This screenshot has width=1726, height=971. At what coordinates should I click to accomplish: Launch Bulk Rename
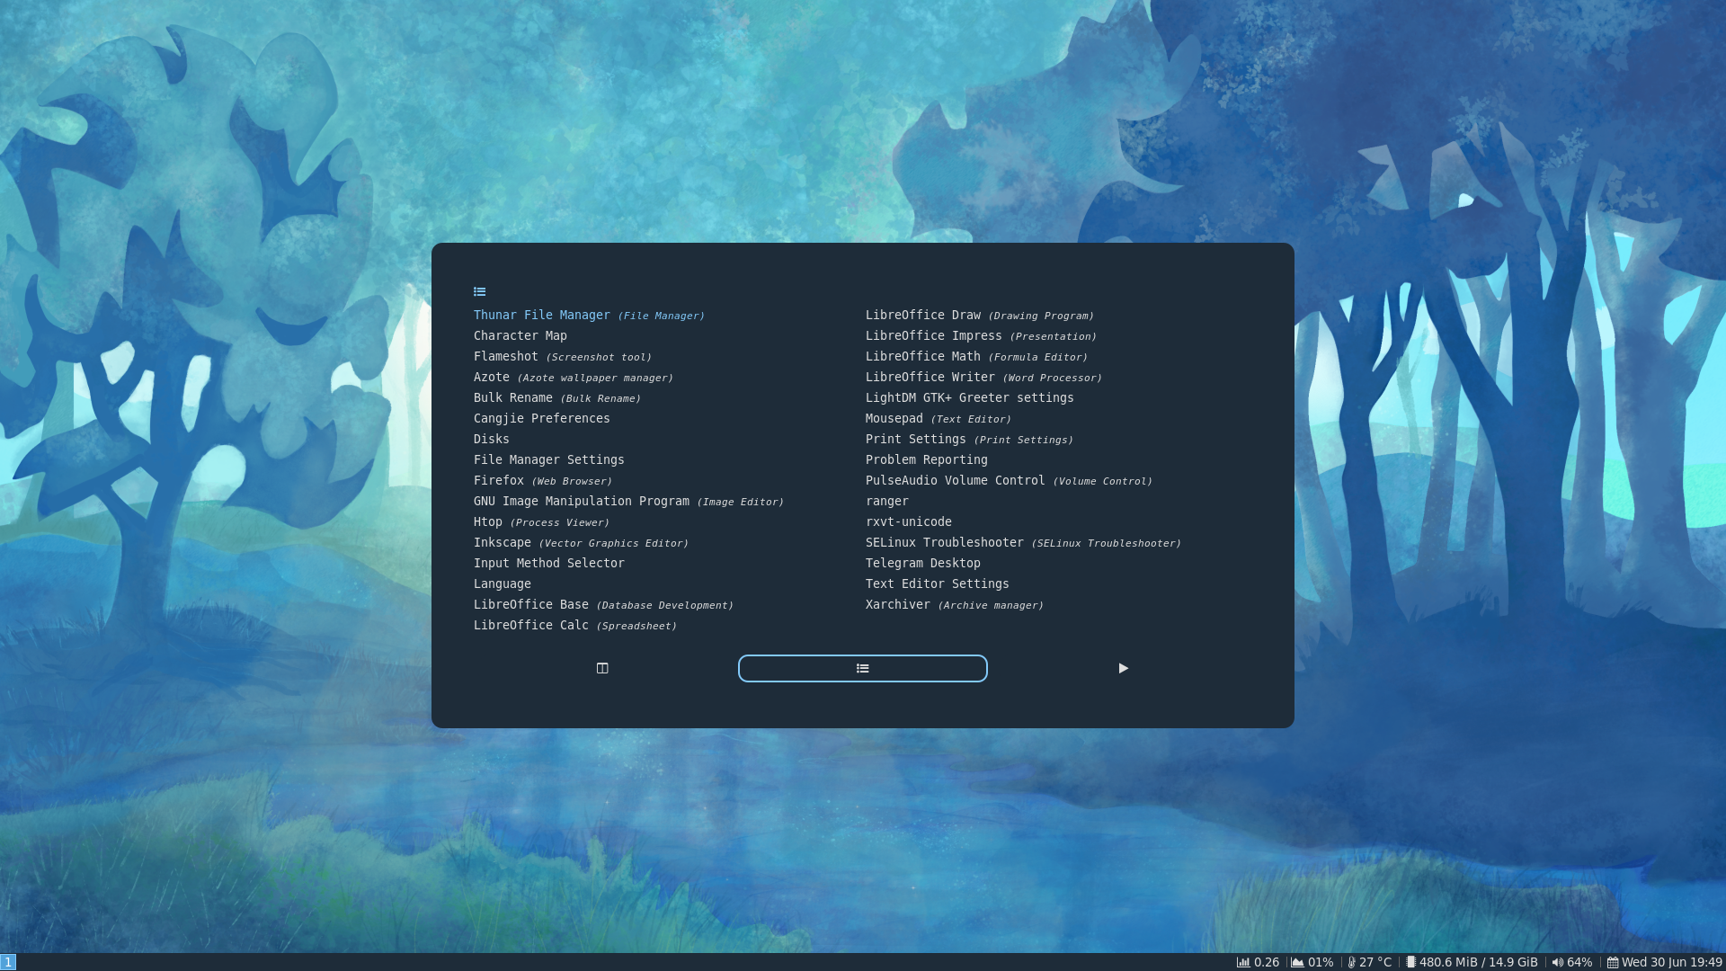point(557,397)
